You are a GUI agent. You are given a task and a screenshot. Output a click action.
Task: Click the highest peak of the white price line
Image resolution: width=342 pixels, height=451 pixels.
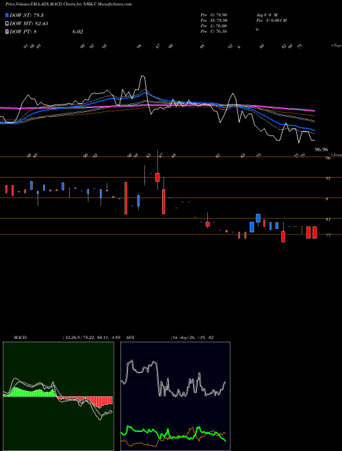(x=142, y=76)
